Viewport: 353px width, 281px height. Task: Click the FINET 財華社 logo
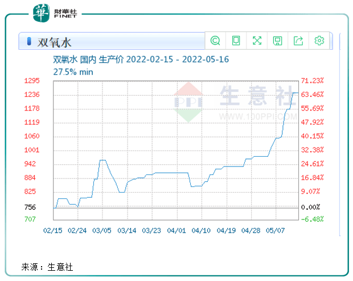(55, 13)
